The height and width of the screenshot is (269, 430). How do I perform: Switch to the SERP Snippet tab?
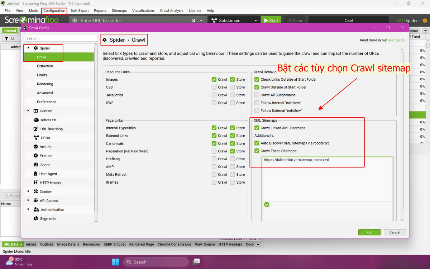point(114,244)
